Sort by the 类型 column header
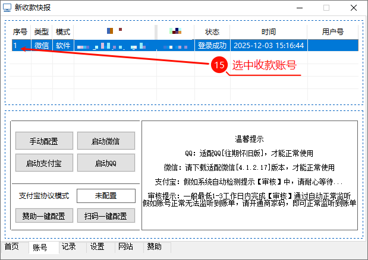Screen dimensions: 368x260 (42, 31)
